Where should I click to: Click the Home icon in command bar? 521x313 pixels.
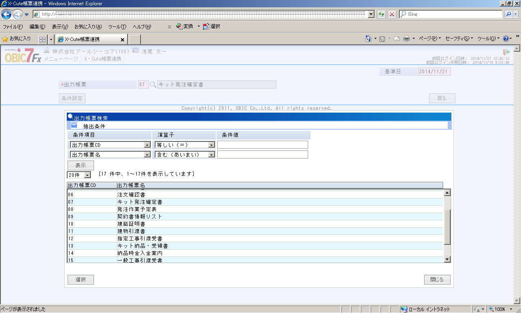(368, 39)
